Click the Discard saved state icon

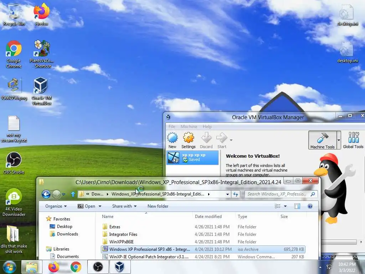point(206,140)
